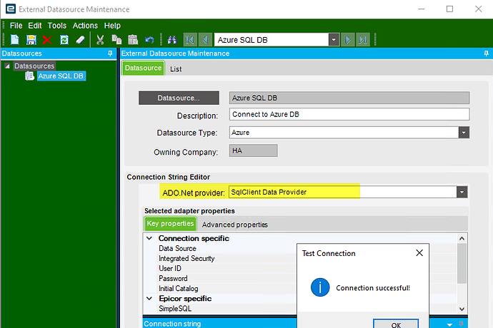Select the Datasource tab

pos(143,68)
